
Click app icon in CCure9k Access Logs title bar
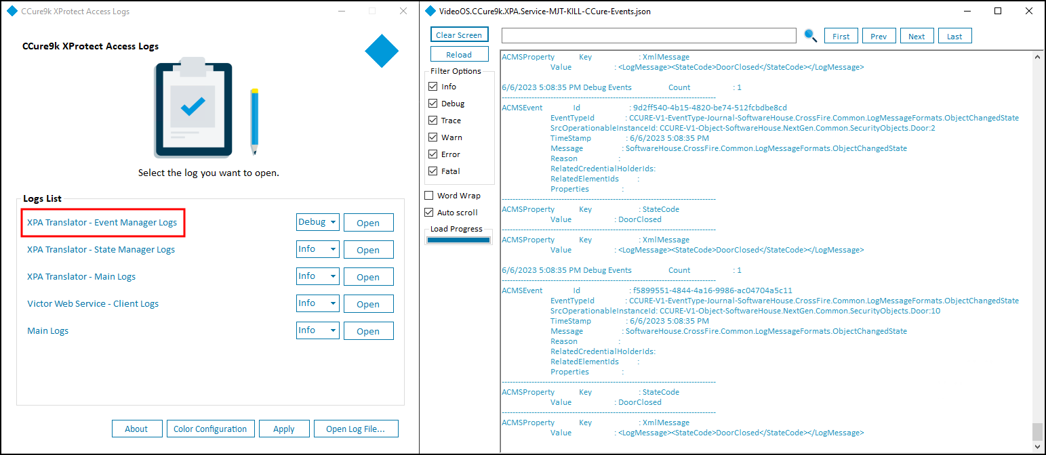click(12, 11)
